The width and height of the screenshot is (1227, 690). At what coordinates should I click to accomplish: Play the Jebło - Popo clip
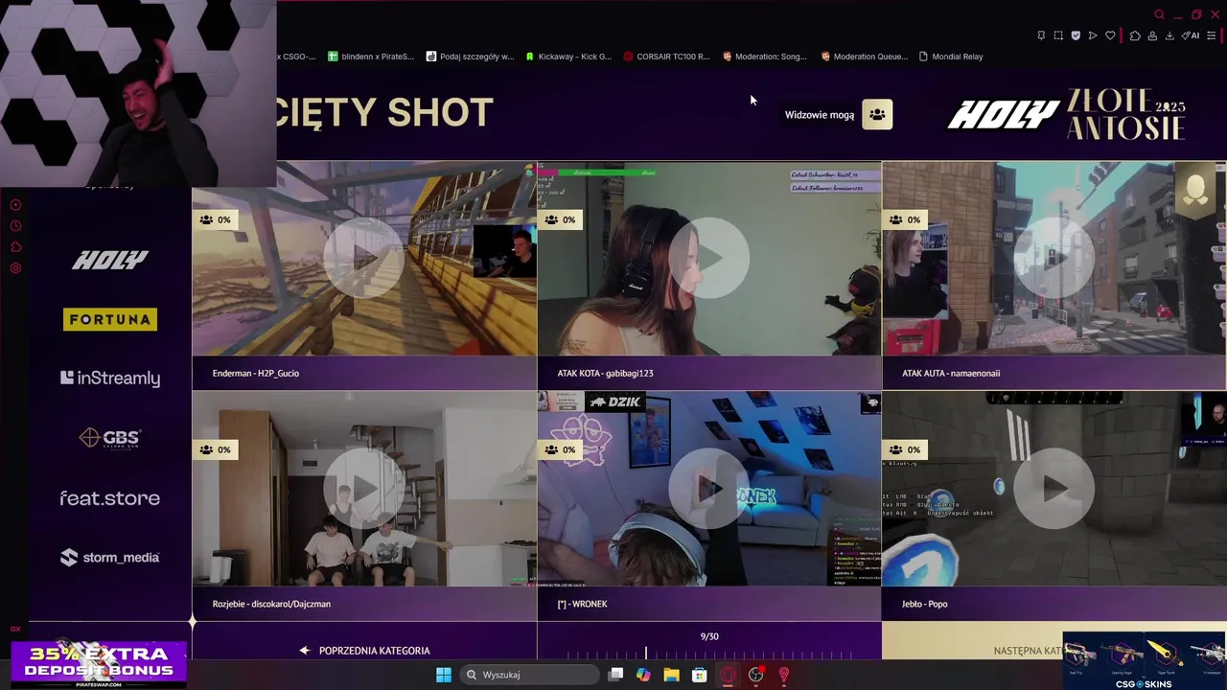click(x=1053, y=488)
